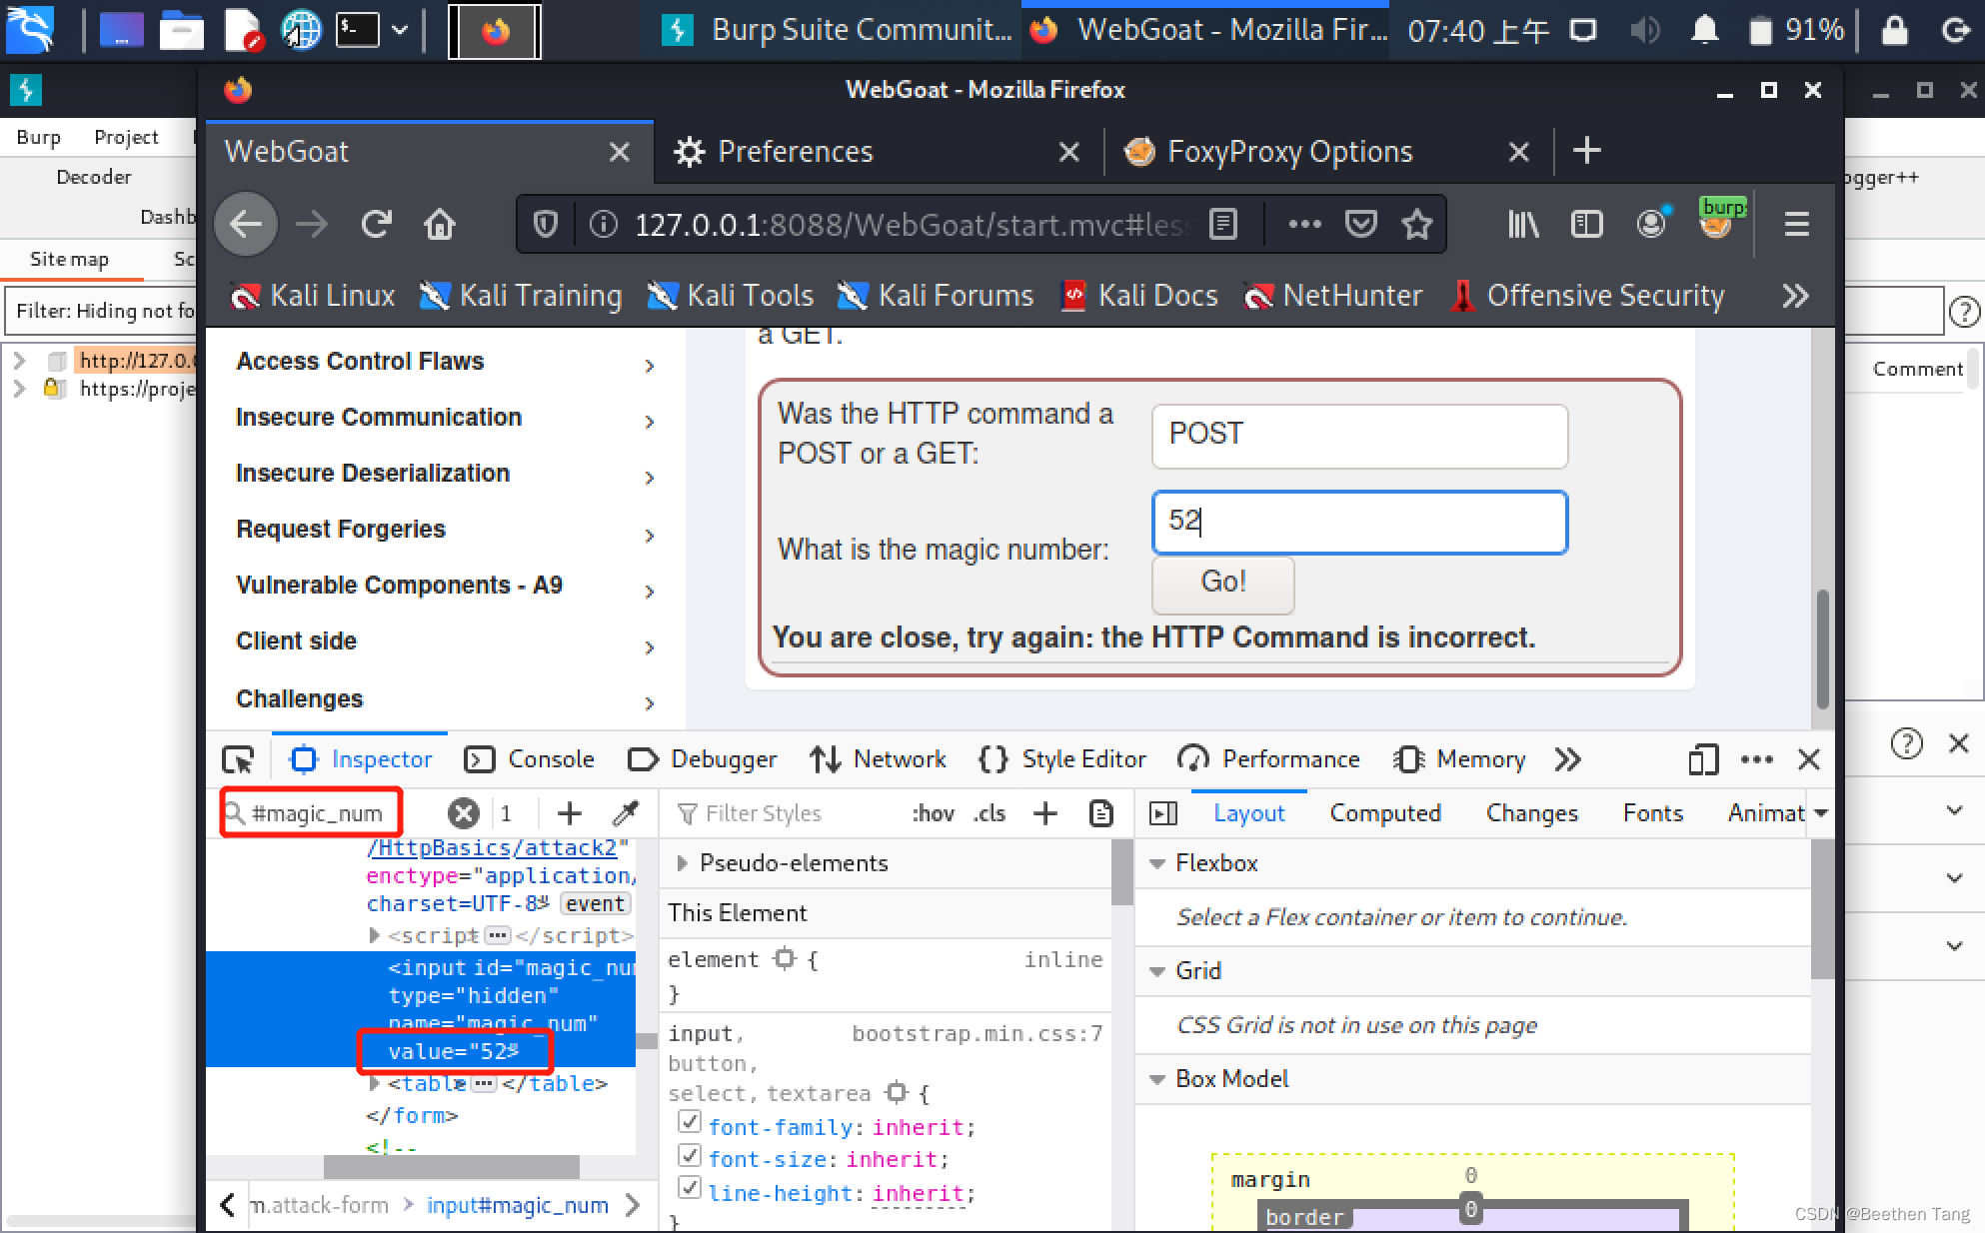Go to the Firefox home page
1985x1233 pixels.
440,224
